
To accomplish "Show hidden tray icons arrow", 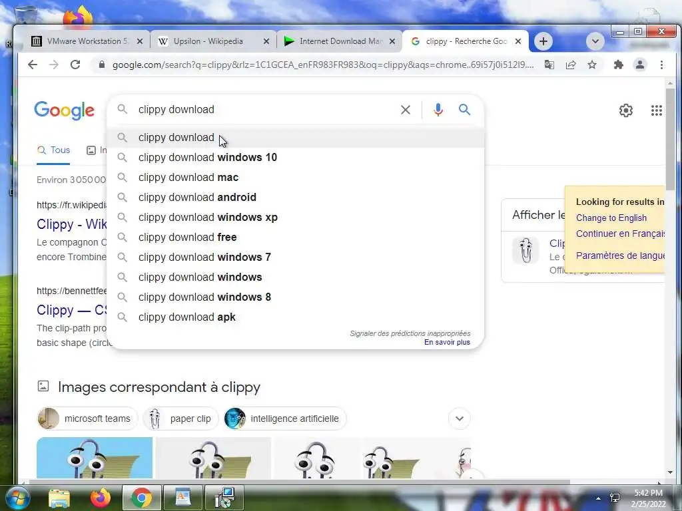I will 598,498.
